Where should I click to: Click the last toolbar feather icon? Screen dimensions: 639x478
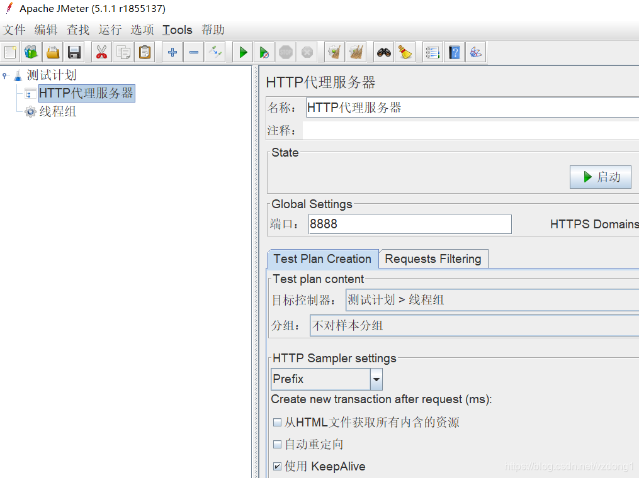(x=475, y=52)
